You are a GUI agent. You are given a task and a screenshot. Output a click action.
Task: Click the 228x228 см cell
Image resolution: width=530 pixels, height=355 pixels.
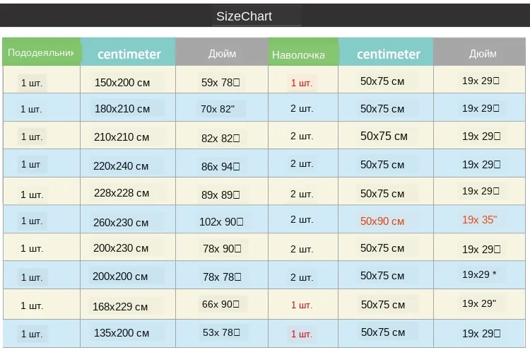click(122, 193)
